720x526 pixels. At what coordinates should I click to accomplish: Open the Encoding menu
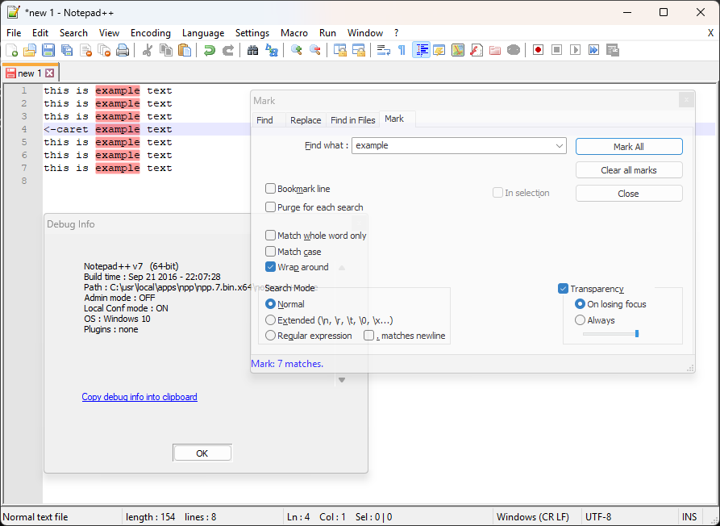pos(151,33)
